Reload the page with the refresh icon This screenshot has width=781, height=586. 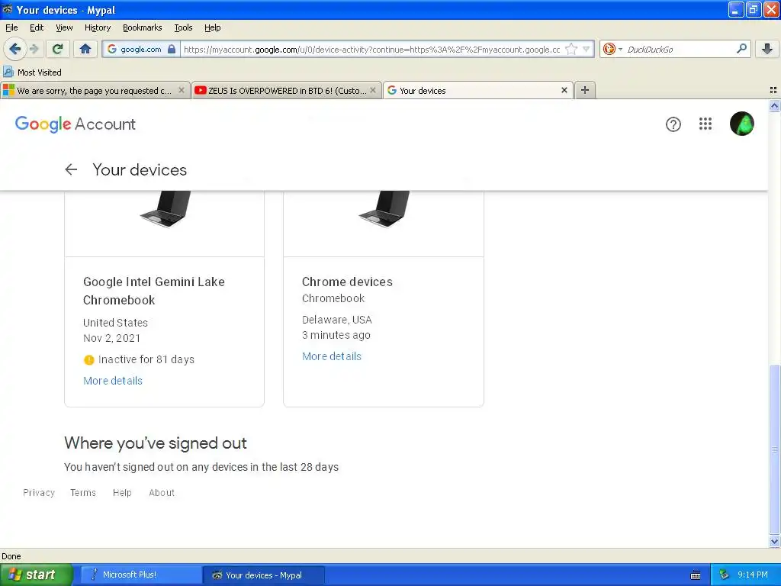58,49
